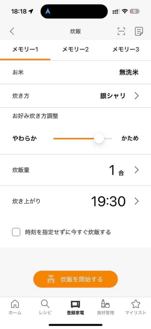Viewport: 151px width, 329px height.
Task: Tap the back arrow to leave 炊飯 screen
Action: coord(11,31)
